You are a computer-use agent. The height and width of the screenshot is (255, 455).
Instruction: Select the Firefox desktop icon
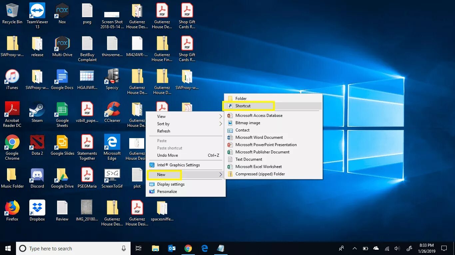pos(12,211)
